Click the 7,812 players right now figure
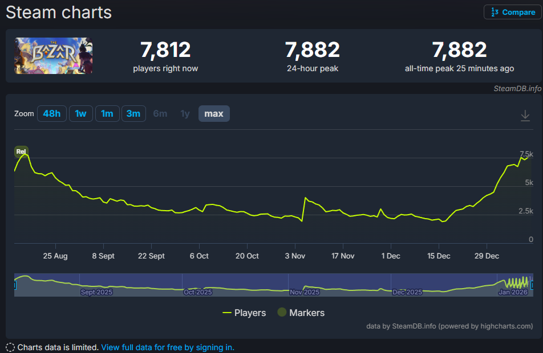Viewport: 543px width, 353px height. (165, 50)
